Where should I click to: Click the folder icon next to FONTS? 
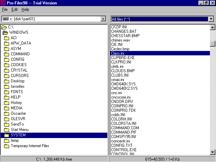[x=6, y=92]
